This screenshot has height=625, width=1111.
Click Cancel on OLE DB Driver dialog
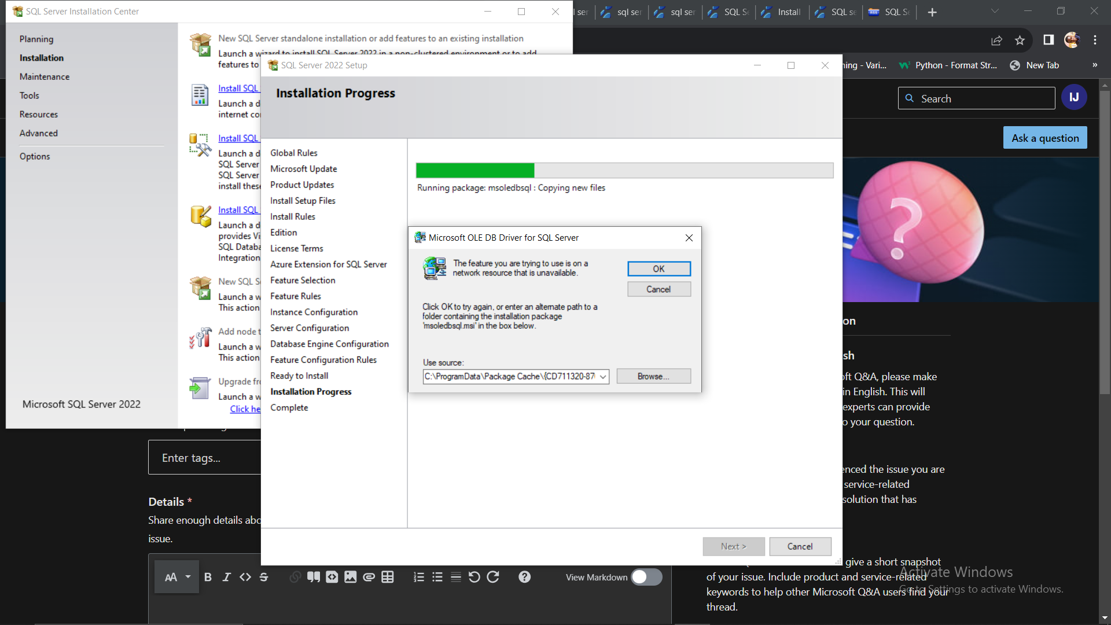point(658,288)
